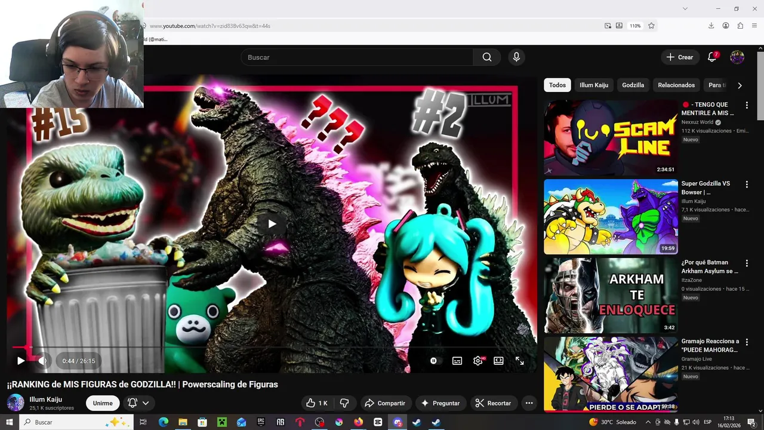Image resolution: width=764 pixels, height=430 pixels.
Task: Play video with center play button
Action: [272, 224]
